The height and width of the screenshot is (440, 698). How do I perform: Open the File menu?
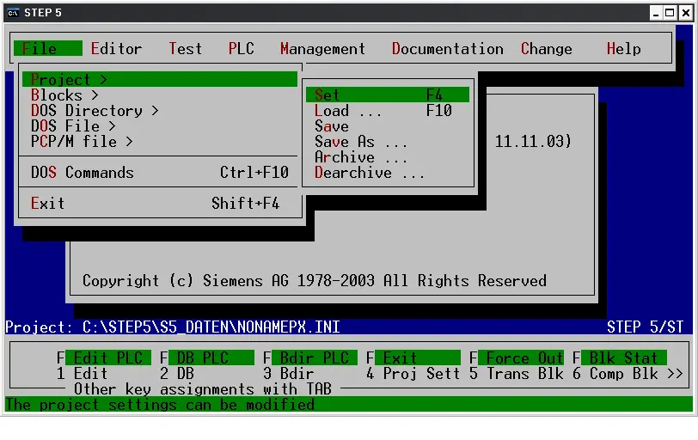(47, 48)
